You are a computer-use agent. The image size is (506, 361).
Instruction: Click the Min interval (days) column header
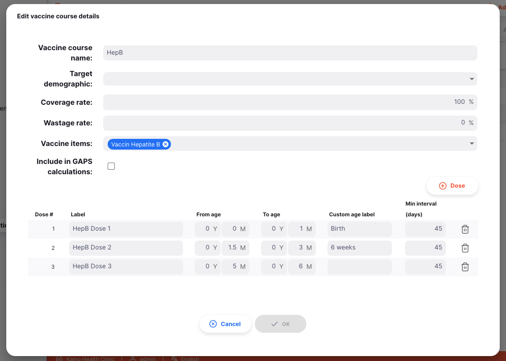pyautogui.click(x=421, y=209)
